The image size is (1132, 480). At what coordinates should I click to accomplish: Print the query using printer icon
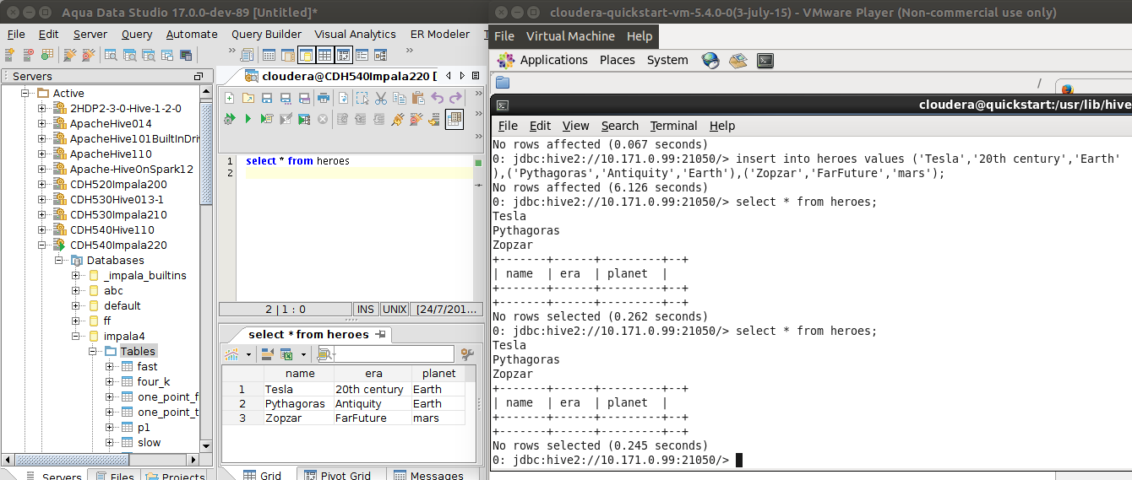tap(323, 98)
